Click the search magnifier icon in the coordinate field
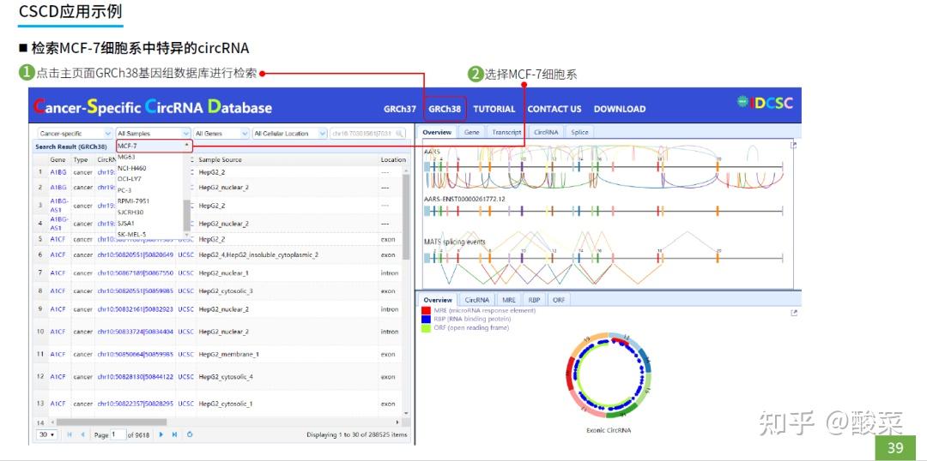 tap(400, 134)
